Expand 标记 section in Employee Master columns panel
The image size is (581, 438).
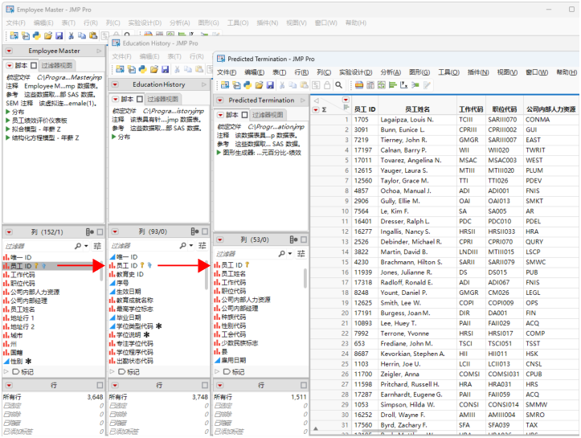click(6, 371)
